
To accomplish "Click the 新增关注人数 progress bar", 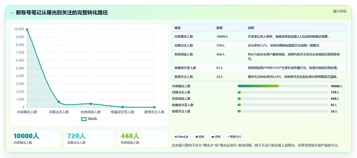I will pyautogui.click(x=283, y=111).
